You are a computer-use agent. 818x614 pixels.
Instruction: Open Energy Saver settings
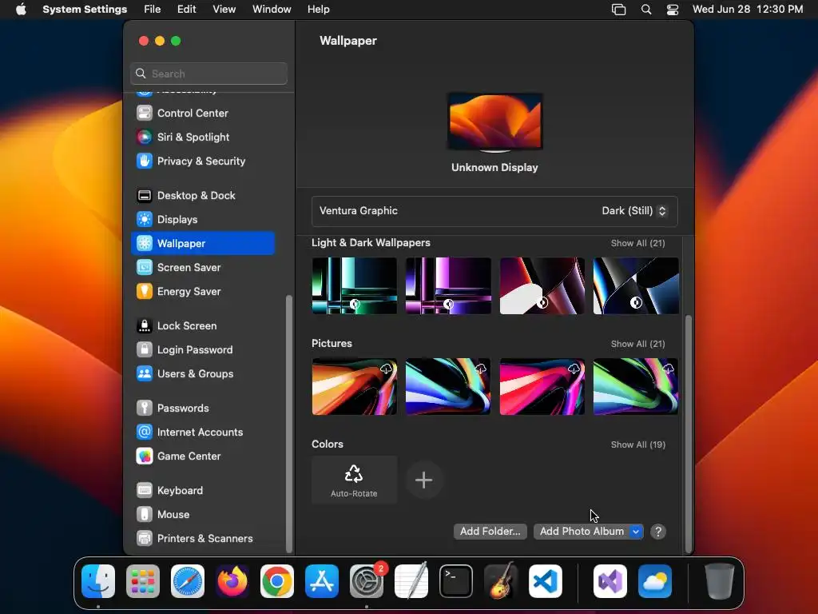tap(202, 291)
